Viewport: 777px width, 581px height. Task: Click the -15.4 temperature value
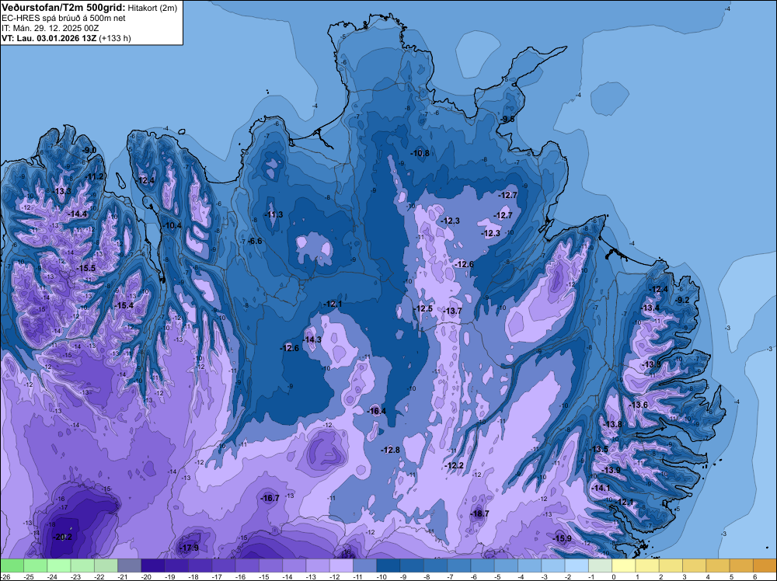click(x=124, y=305)
